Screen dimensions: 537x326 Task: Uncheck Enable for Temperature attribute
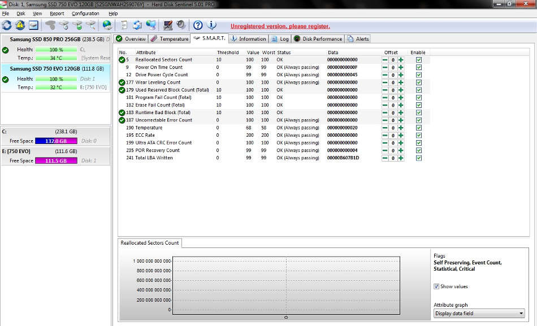coord(419,128)
